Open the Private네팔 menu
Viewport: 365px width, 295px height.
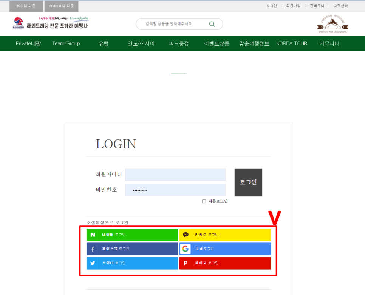28,43
